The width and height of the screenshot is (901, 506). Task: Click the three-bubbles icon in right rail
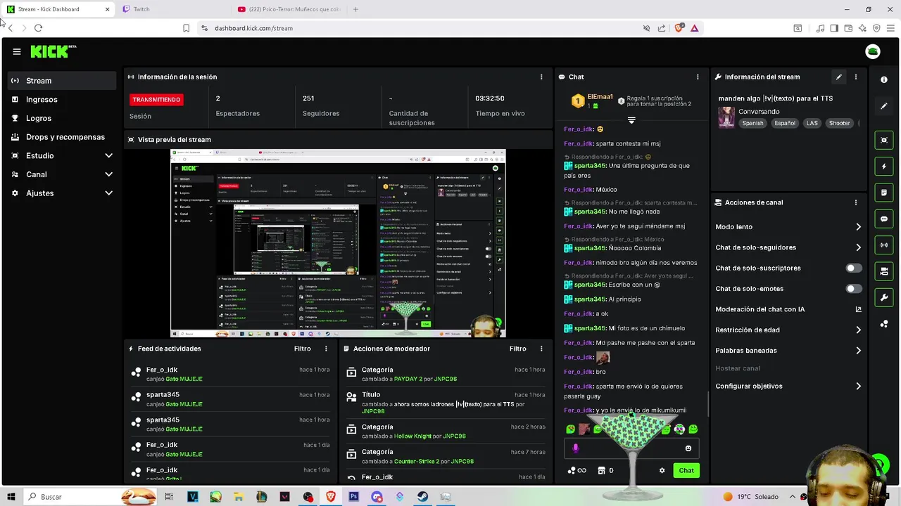click(x=884, y=324)
